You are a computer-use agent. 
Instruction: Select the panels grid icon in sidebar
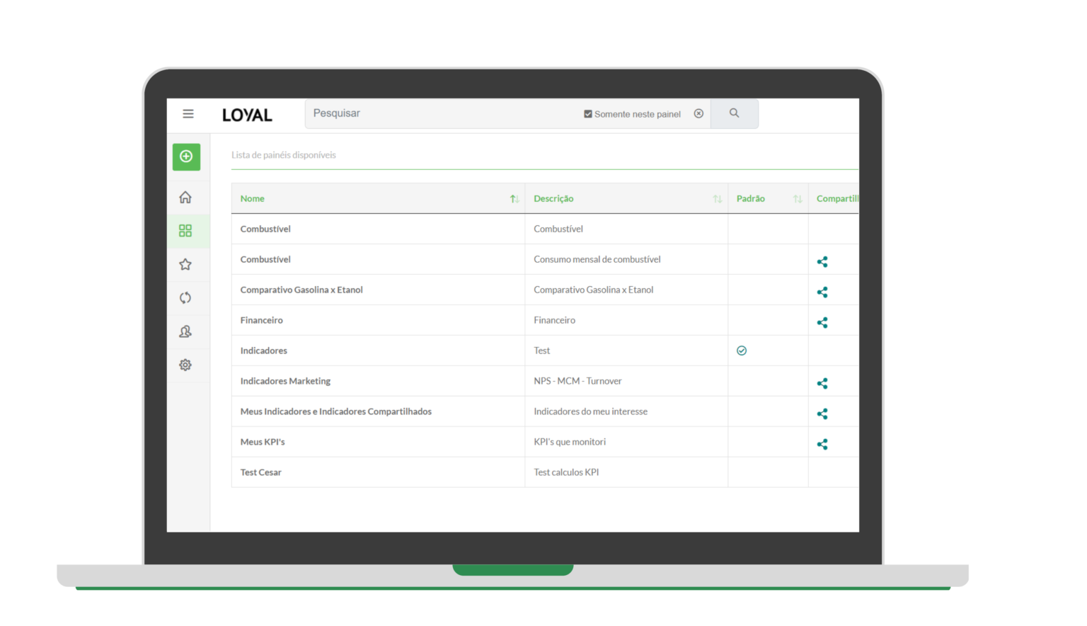185,230
